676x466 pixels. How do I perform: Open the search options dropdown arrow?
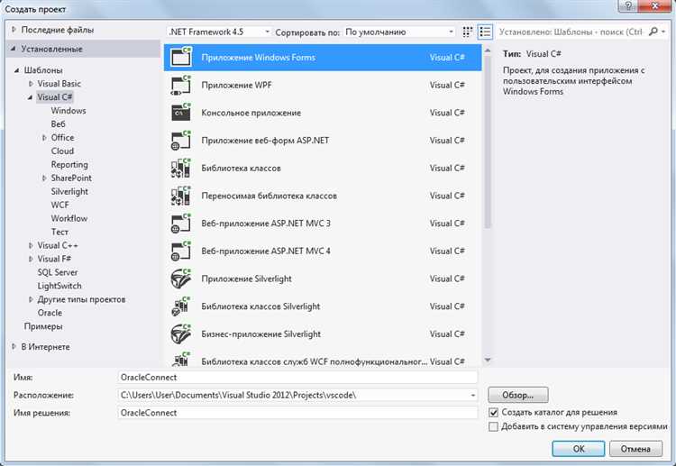(x=663, y=32)
